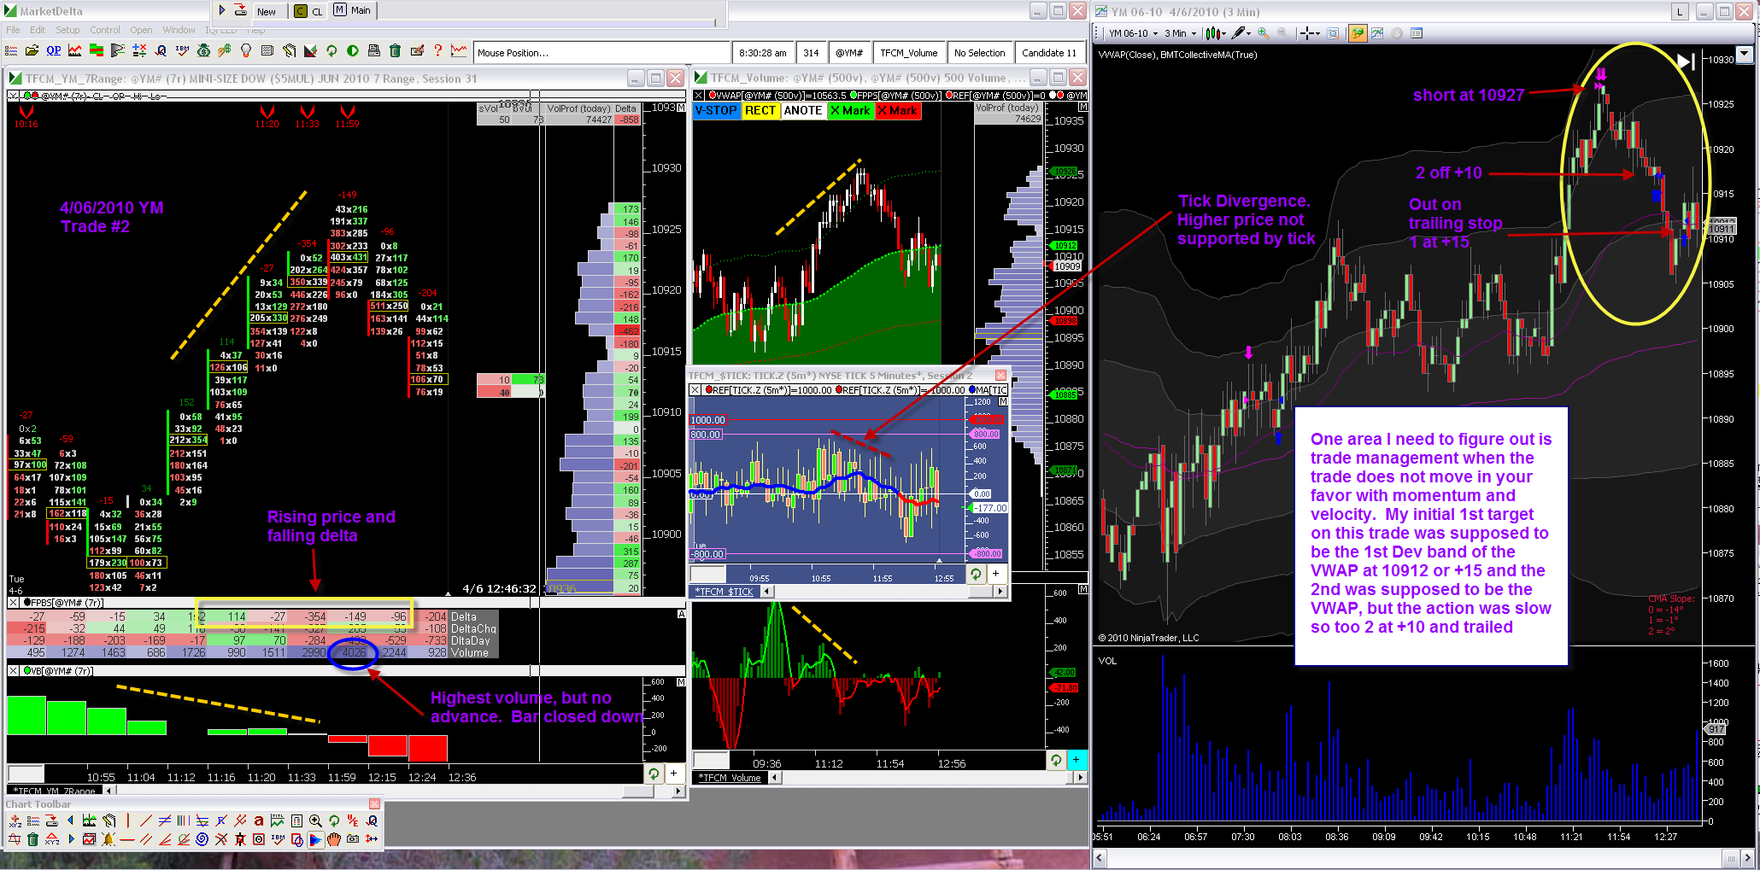Select the orange hand pan tool

pos(334,839)
